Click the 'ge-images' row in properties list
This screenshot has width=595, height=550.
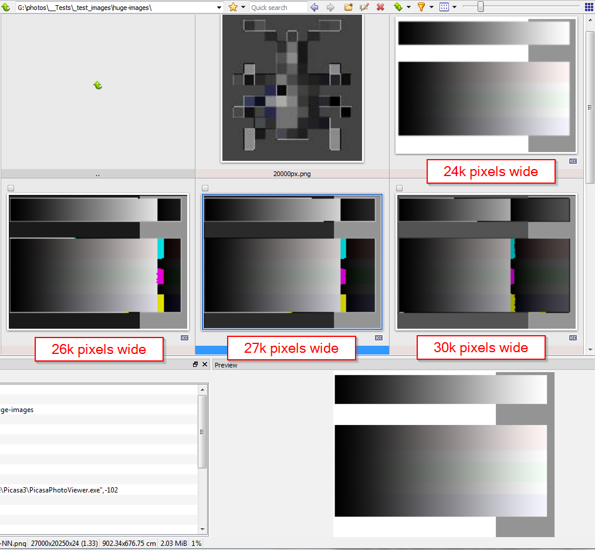point(99,410)
